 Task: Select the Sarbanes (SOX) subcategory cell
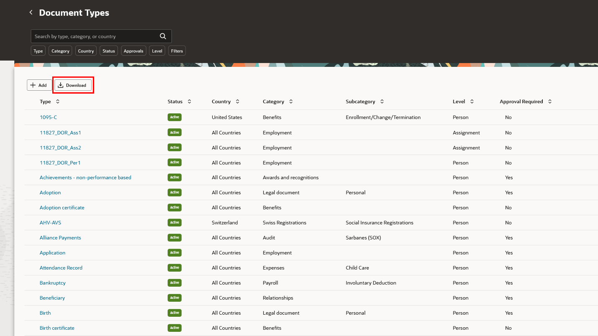click(x=363, y=238)
